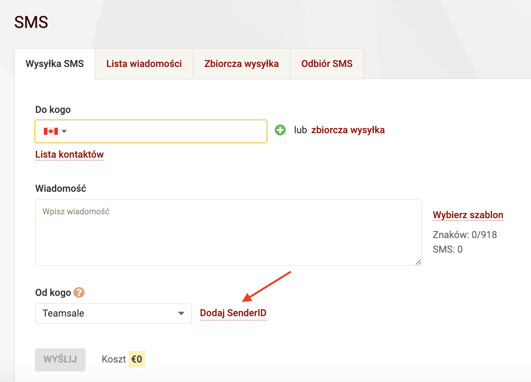Image resolution: width=531 pixels, height=382 pixels.
Task: Click the Wybierz szablon link
Action: pos(468,215)
